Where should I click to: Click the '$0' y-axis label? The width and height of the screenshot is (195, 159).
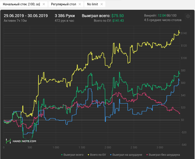(x=182, y=120)
